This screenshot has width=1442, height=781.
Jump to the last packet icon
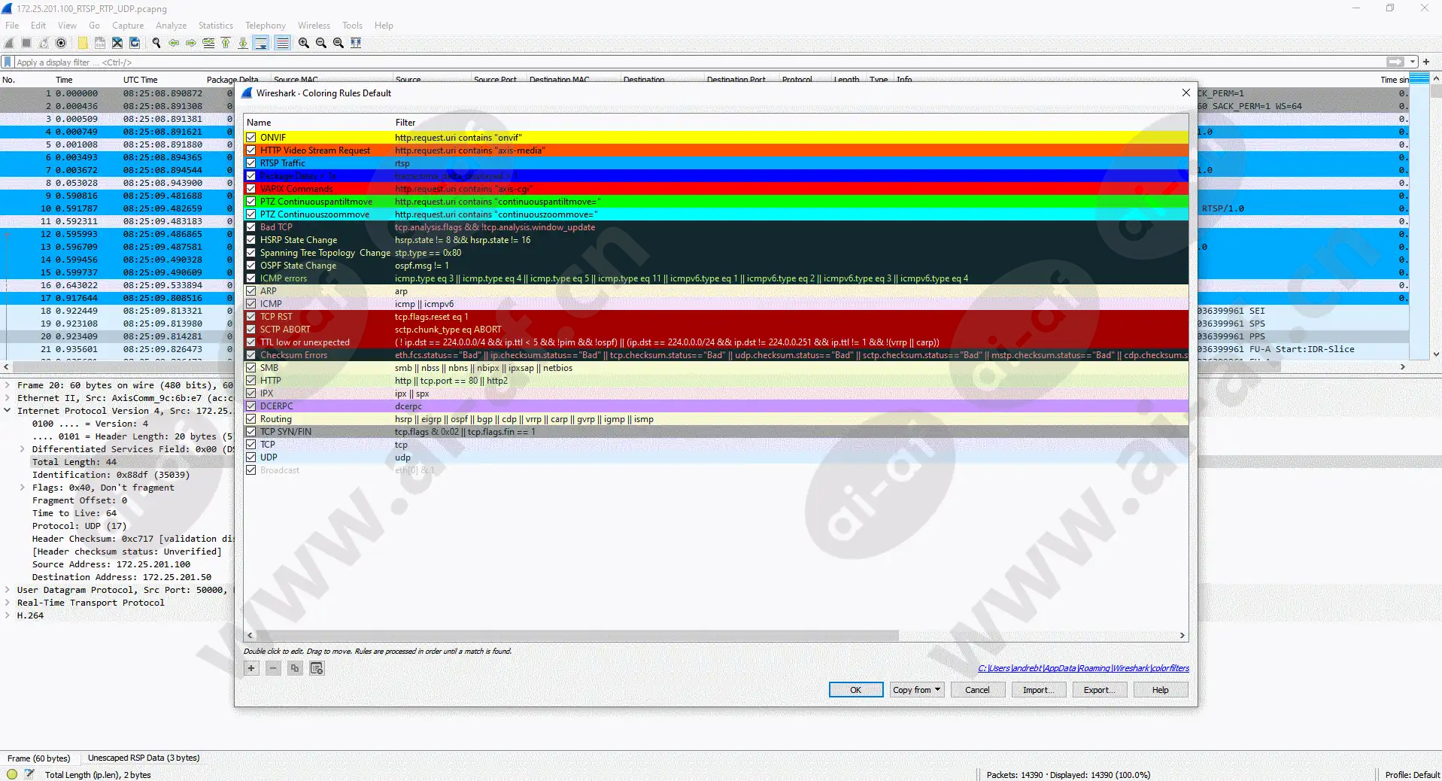[x=243, y=43]
